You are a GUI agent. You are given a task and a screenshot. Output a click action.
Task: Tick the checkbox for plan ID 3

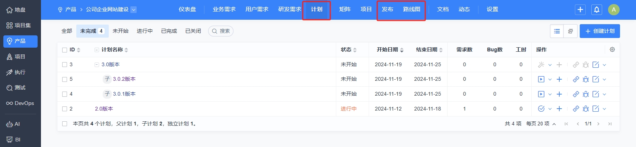click(65, 65)
